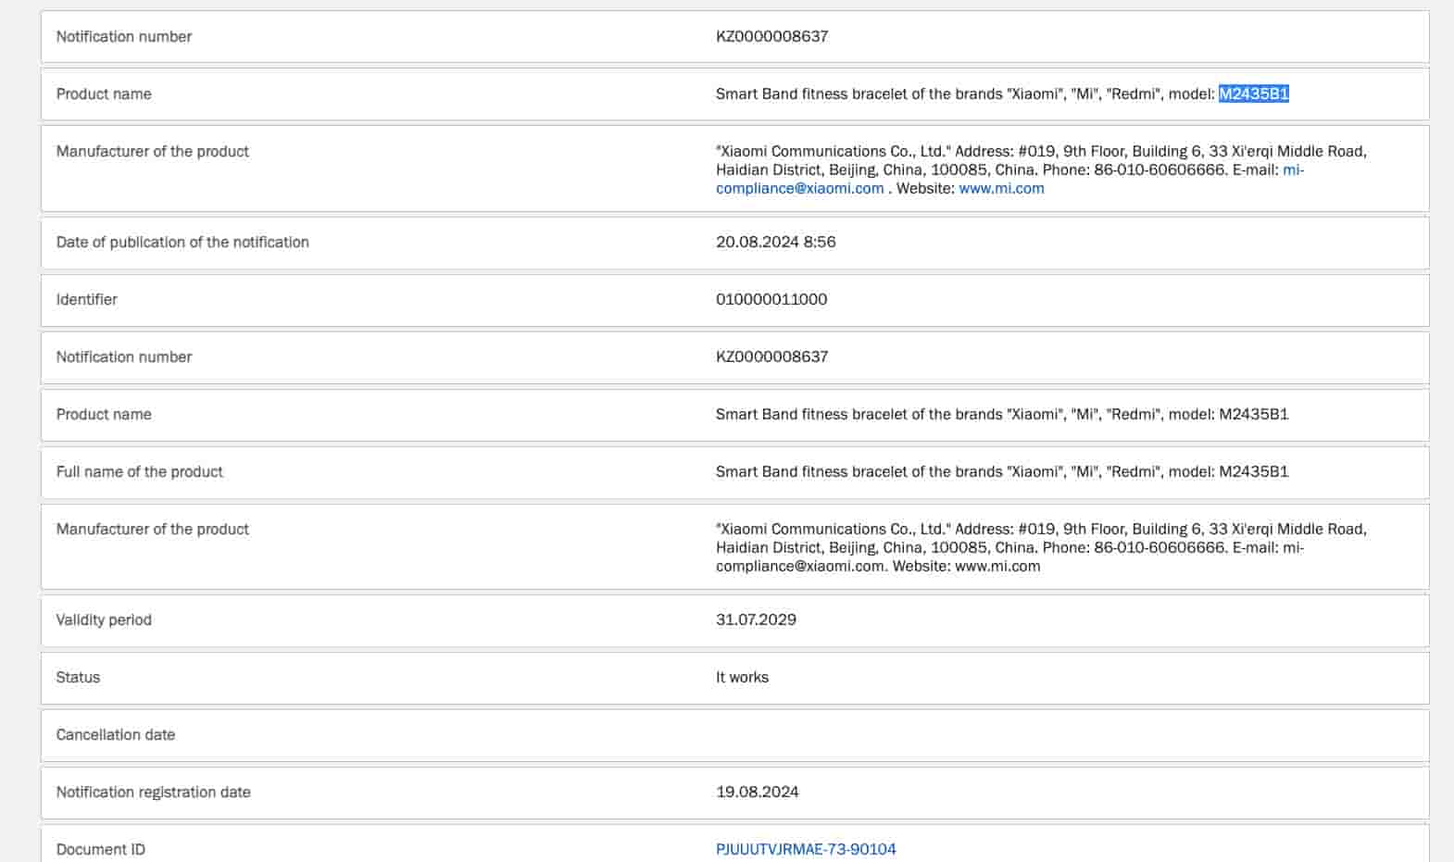Click the "Document ID" label
Screen dimensions: 1454x862
tap(100, 849)
